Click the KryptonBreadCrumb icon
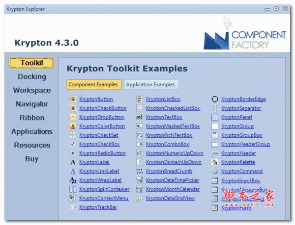The image size is (295, 225). 140,171
